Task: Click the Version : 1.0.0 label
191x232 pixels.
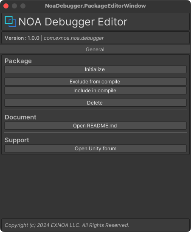Action: [x=22, y=38]
